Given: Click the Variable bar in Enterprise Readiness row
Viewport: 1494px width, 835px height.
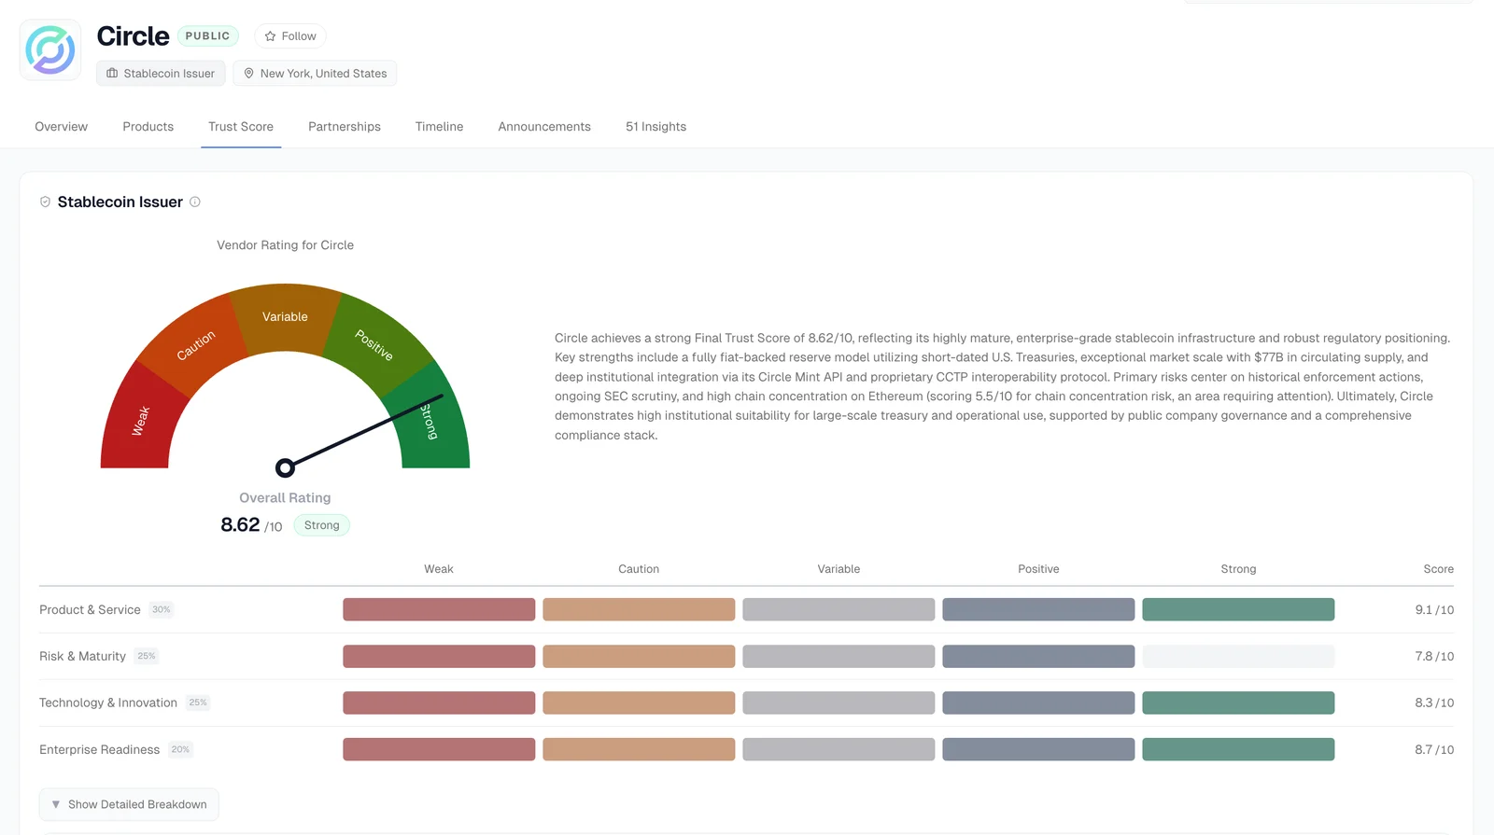Looking at the screenshot, I should coord(839,749).
